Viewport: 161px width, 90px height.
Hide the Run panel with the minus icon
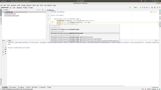[158, 40]
